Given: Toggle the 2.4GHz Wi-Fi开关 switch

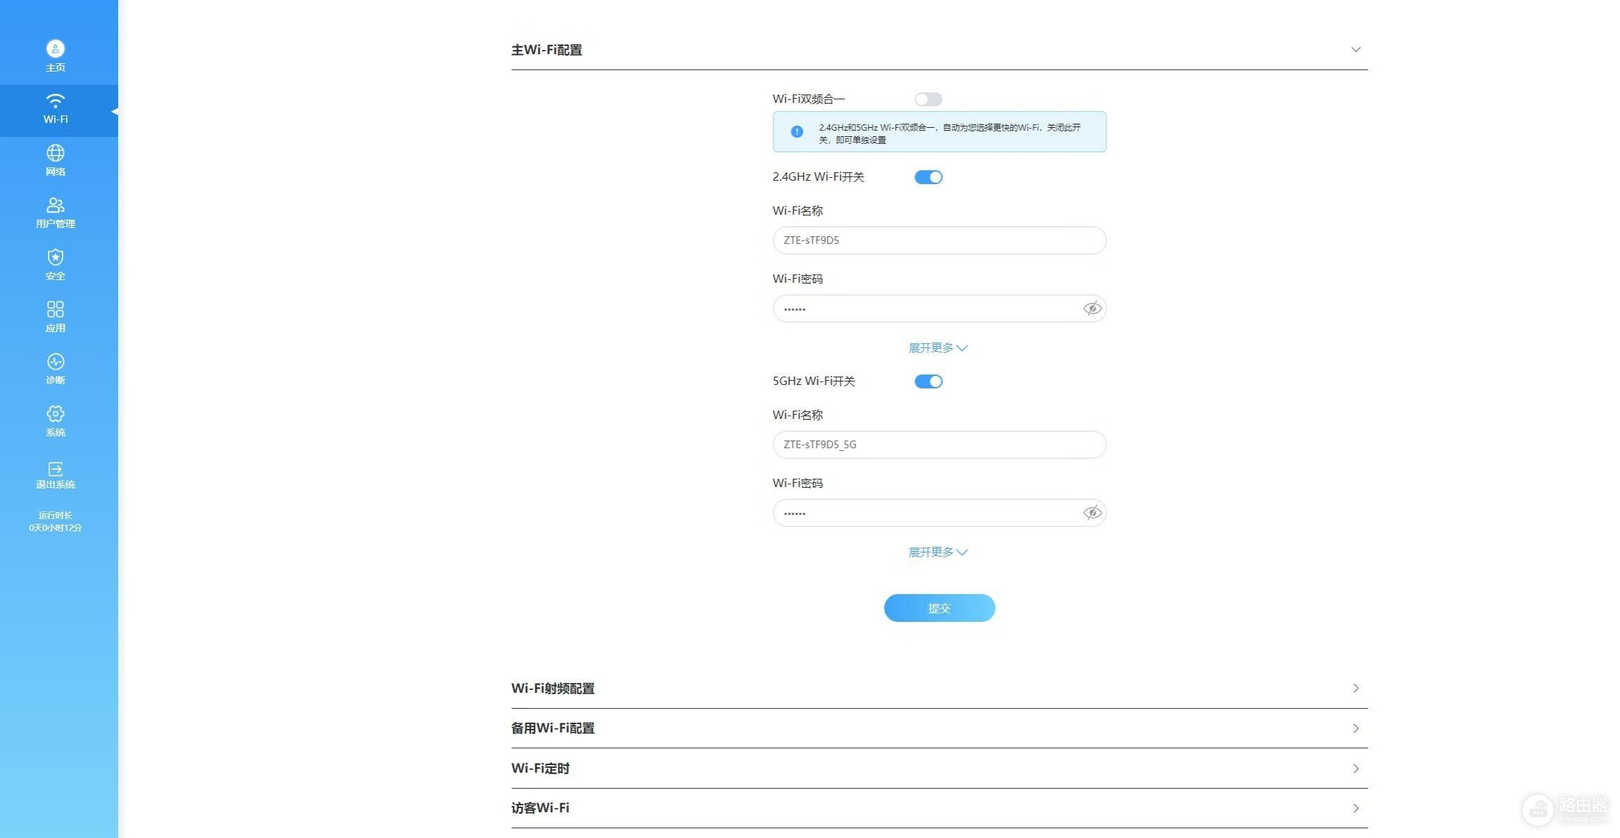Looking at the screenshot, I should click(928, 177).
